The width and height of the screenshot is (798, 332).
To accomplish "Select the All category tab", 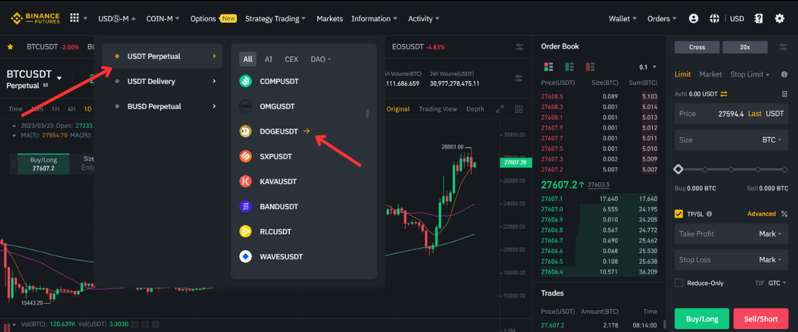I will 248,60.
